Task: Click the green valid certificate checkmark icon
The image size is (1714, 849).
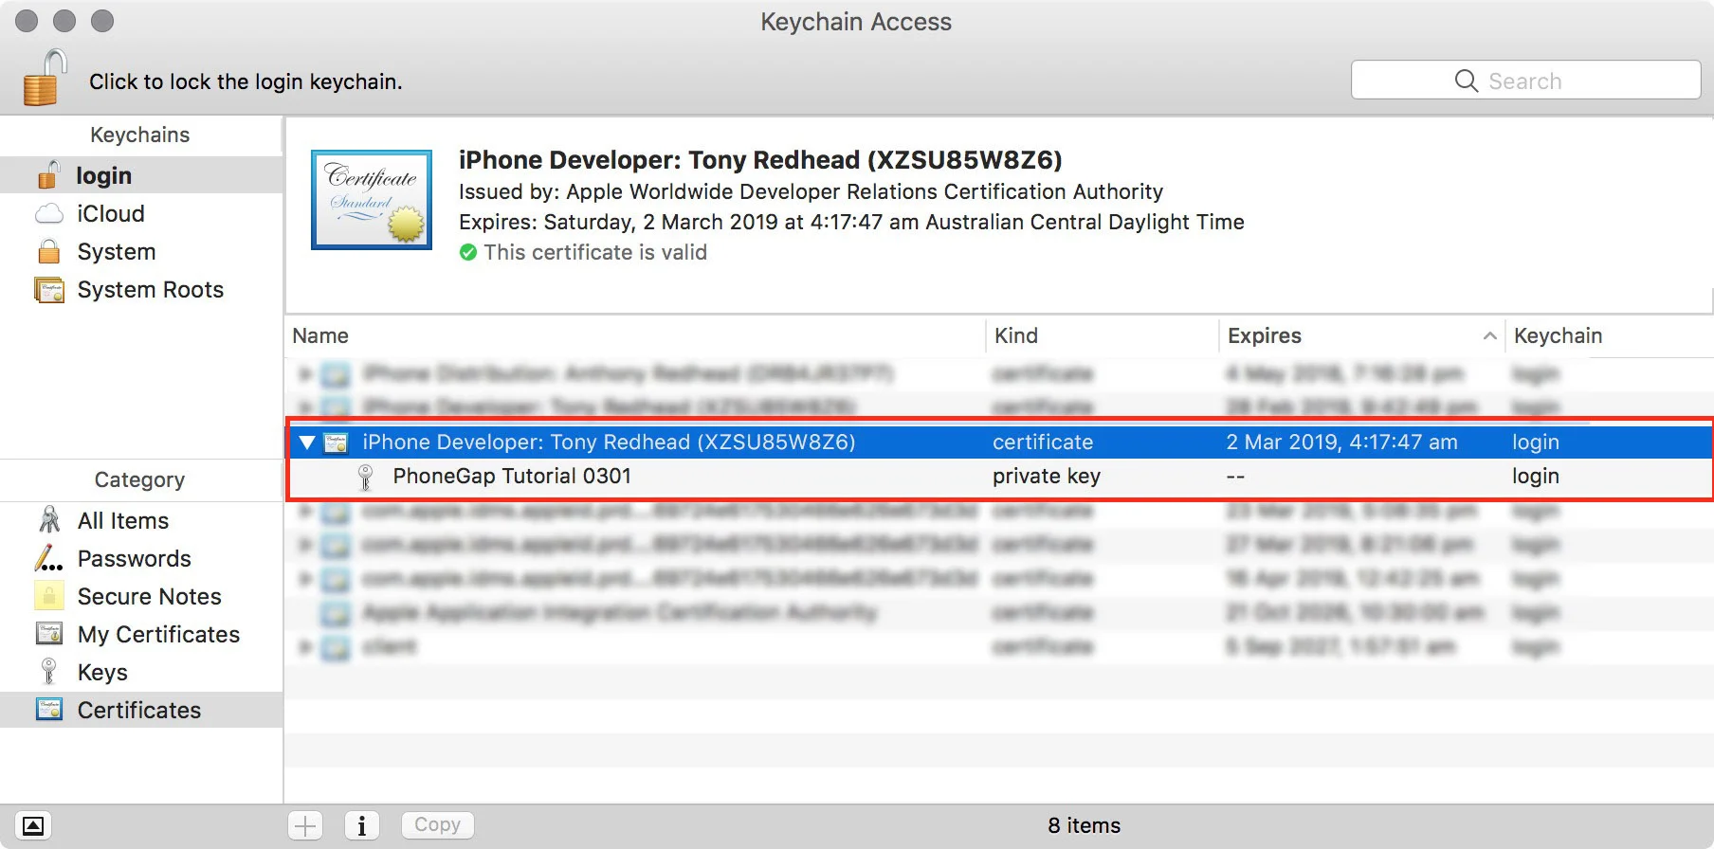Action: [468, 253]
